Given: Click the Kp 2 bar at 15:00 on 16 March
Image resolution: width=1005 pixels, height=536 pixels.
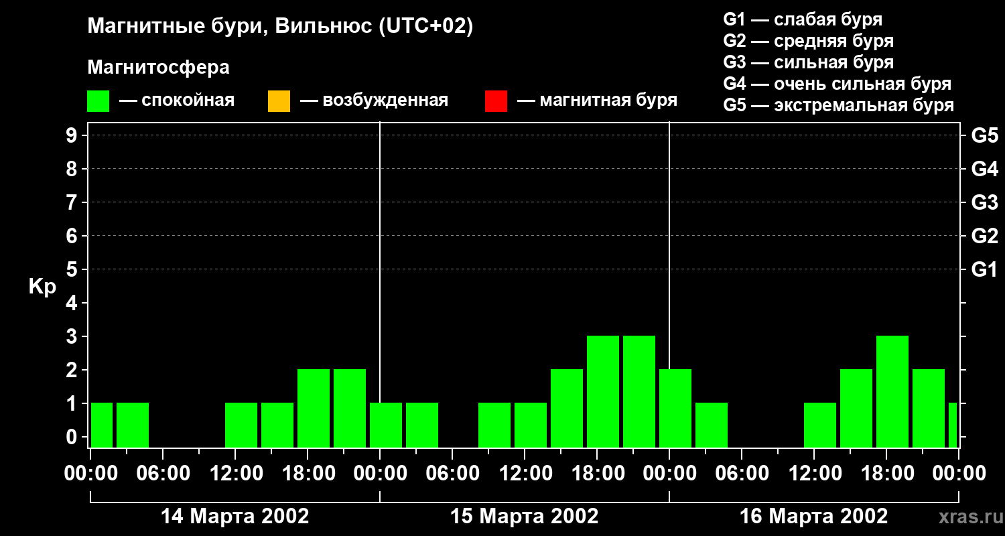Looking at the screenshot, I should click(x=856, y=408).
